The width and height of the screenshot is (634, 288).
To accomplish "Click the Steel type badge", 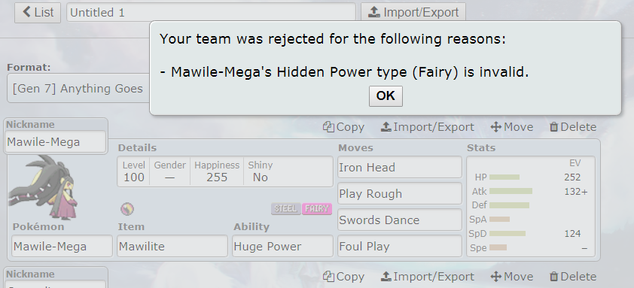I will click(x=286, y=209).
